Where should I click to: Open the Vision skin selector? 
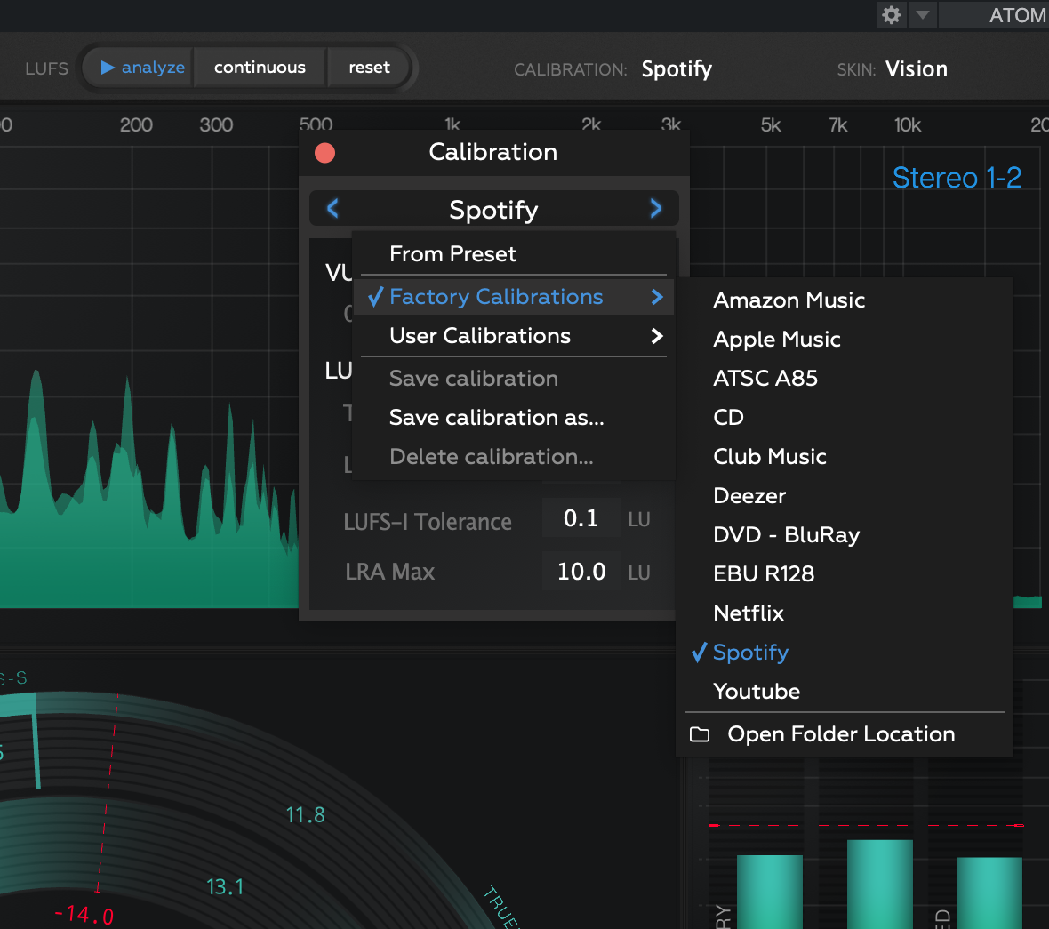(916, 69)
